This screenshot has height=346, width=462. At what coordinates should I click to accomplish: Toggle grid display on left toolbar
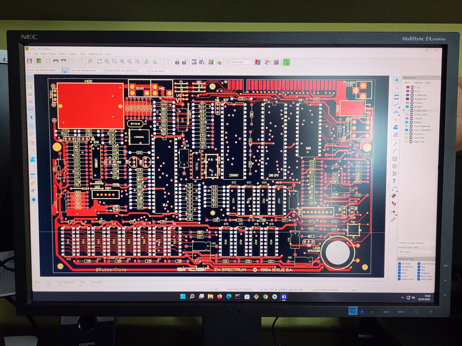(x=30, y=79)
